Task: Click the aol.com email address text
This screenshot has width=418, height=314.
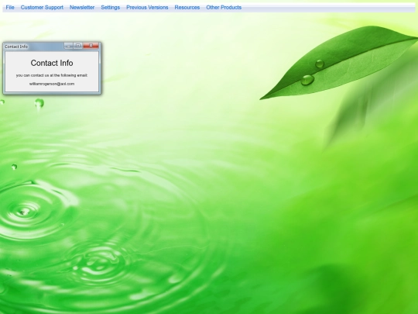Action: (x=52, y=84)
